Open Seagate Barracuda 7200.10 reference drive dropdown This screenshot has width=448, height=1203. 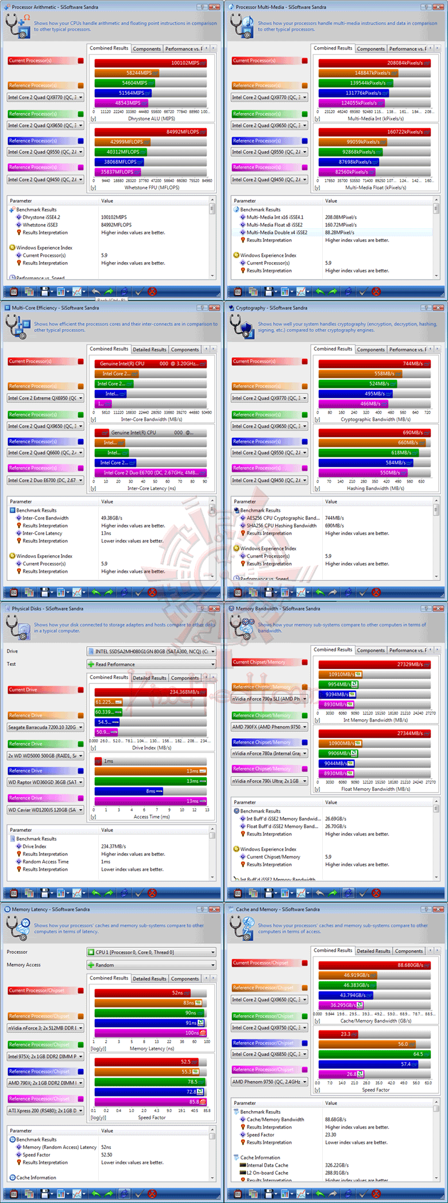point(45,727)
